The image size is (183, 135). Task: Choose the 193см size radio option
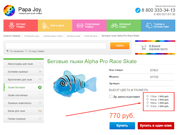pos(148,106)
